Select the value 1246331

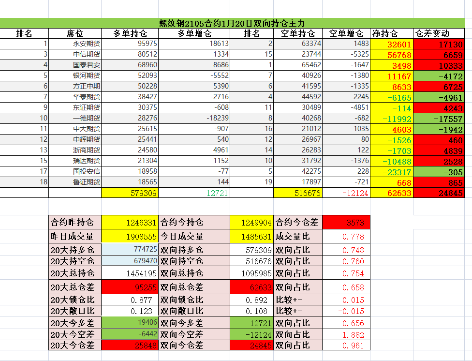click(x=130, y=223)
